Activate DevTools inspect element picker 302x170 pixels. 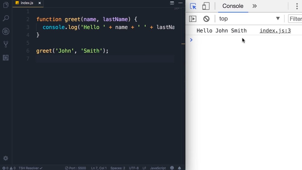pyautogui.click(x=193, y=6)
